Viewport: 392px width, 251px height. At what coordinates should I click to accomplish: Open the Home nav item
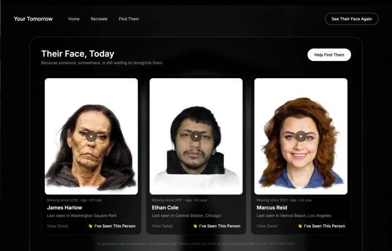click(x=74, y=19)
